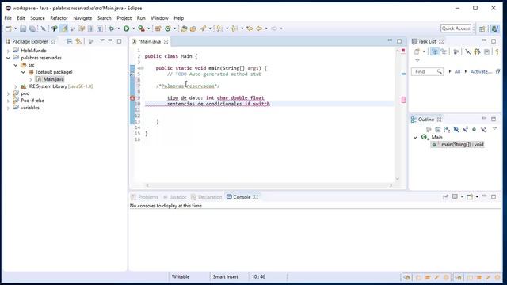The height and width of the screenshot is (285, 507).
Task: Click New Task icon in Task List
Action: click(x=417, y=51)
